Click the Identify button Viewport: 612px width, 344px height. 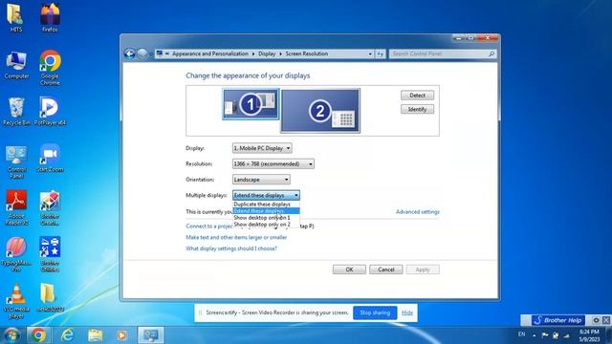[x=417, y=109]
